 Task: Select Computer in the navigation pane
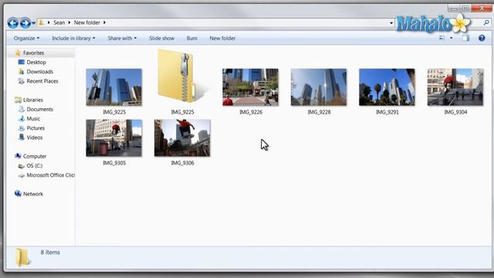click(x=35, y=156)
